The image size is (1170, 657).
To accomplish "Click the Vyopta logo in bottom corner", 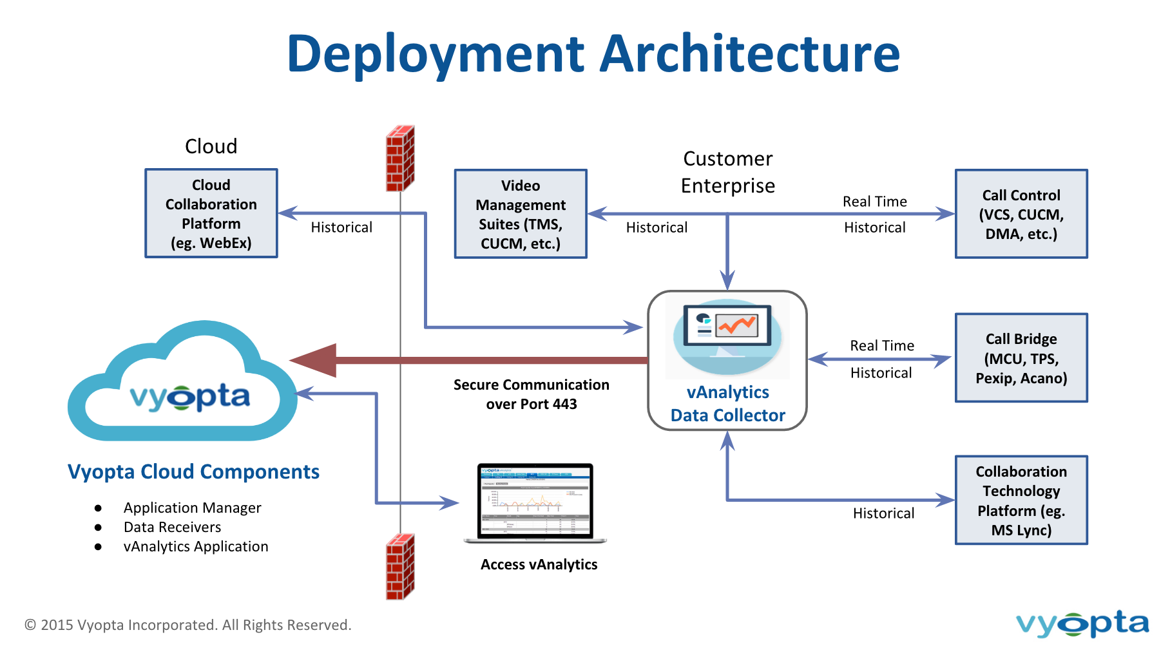I will coord(1082,624).
